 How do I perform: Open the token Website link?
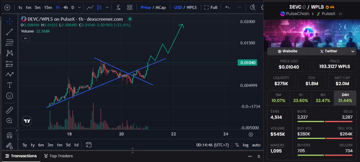tap(287, 51)
